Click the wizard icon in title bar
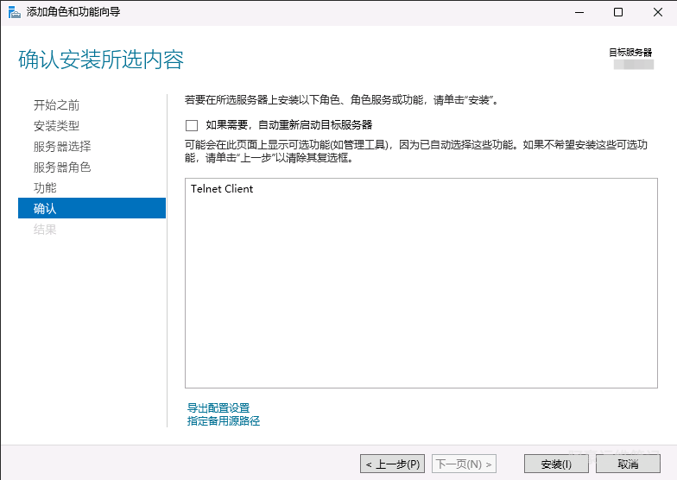 [x=14, y=12]
